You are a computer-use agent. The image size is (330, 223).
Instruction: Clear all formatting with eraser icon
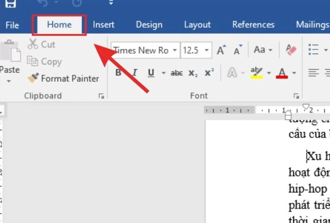click(x=291, y=50)
